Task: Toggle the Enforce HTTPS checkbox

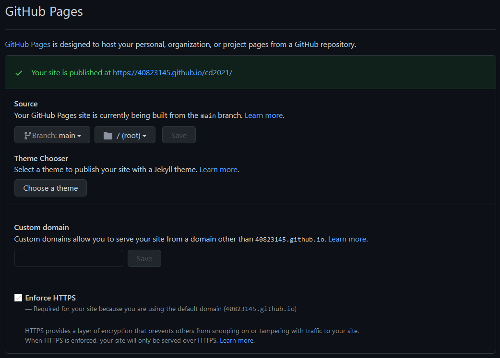Action: (x=18, y=298)
